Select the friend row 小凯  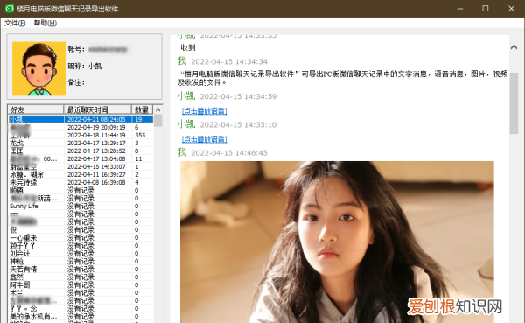pyautogui.click(x=80, y=119)
